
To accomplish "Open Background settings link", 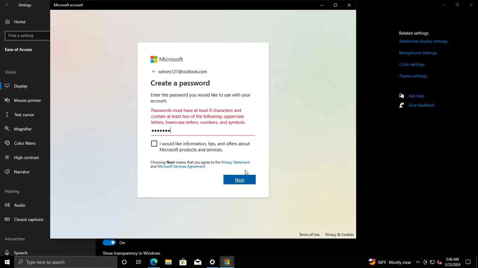I will pos(418,53).
